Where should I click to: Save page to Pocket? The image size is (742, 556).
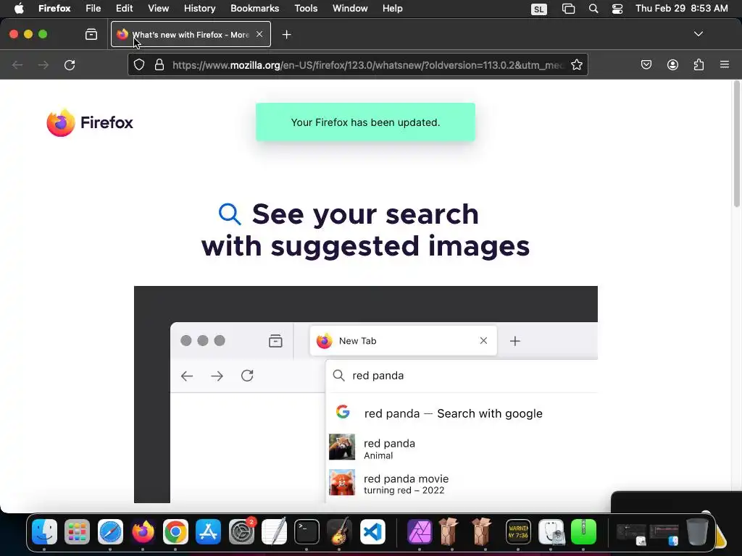(646, 64)
